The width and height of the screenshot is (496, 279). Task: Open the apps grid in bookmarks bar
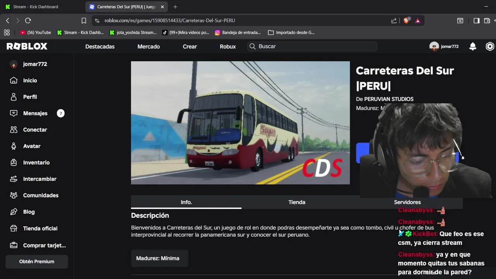click(7, 33)
